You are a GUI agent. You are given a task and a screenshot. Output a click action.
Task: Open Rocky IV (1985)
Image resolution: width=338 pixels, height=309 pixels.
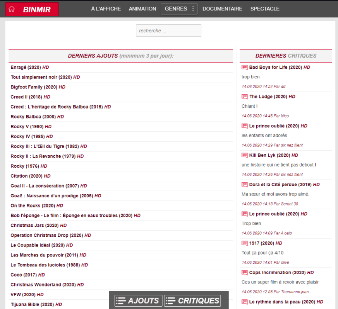click(x=32, y=137)
